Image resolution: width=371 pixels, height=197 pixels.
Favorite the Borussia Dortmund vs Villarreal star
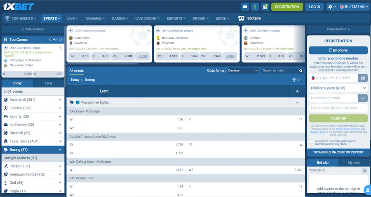coord(236,31)
